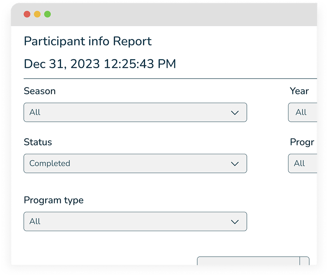Click the chevron arrow in Season dropdown
Viewport: 328px width, 276px height.
[x=235, y=112]
